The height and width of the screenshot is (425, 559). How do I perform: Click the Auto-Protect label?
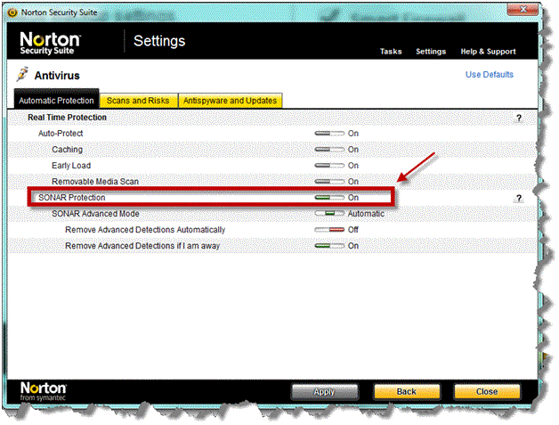pos(61,134)
